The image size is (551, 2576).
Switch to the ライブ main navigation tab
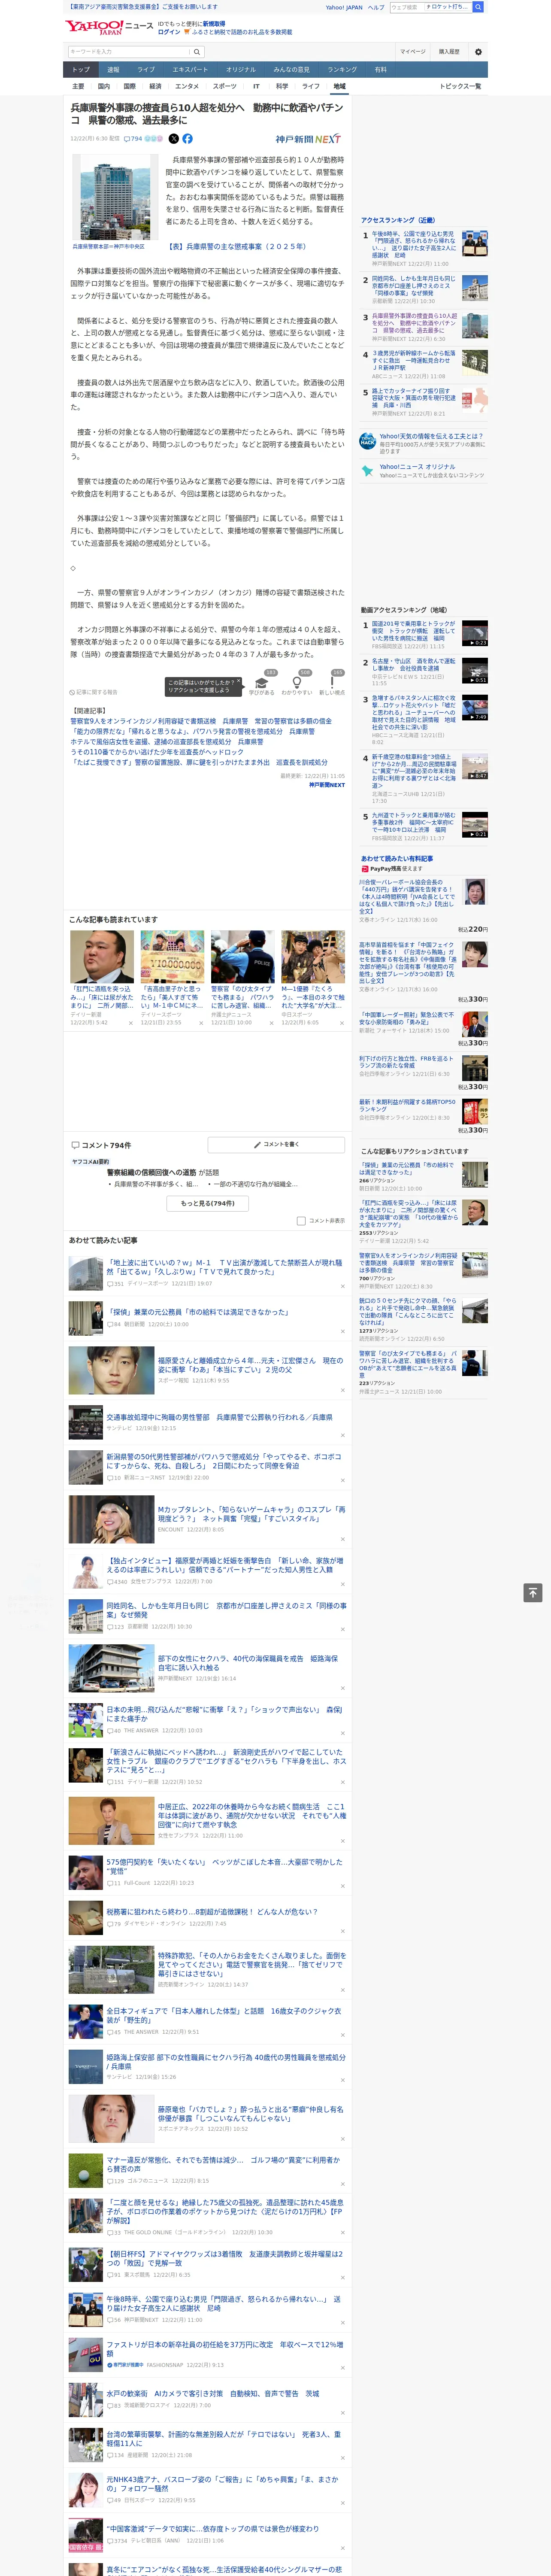coord(146,70)
